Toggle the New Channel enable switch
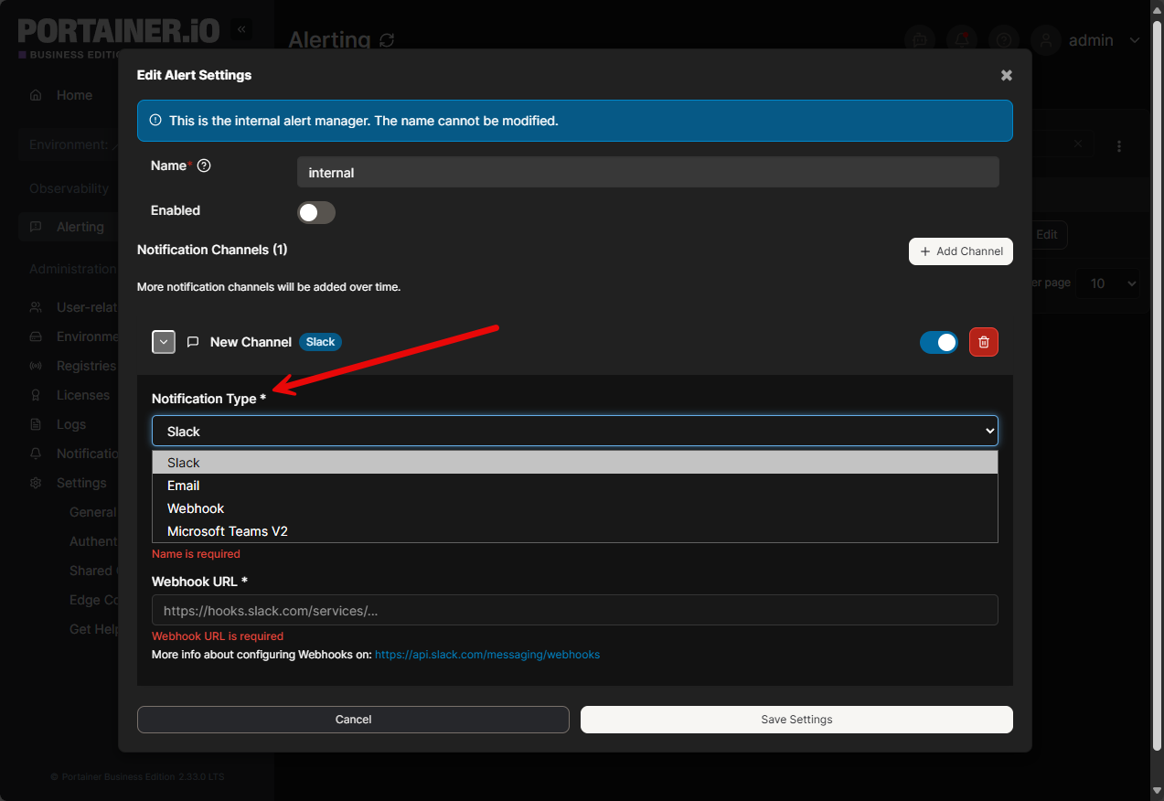The image size is (1164, 801). click(x=939, y=342)
